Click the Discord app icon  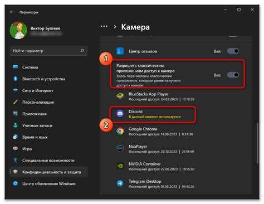pyautogui.click(x=120, y=113)
